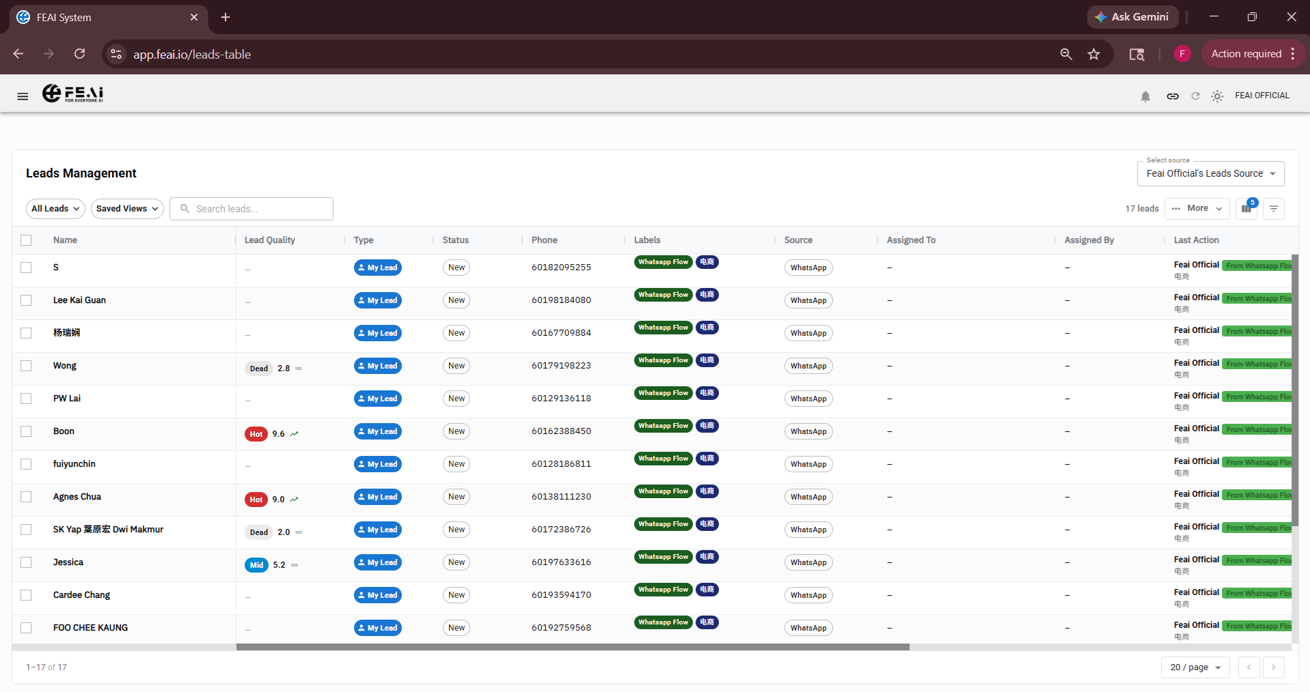Open the All Leads dropdown
The width and height of the screenshot is (1310, 692).
pos(55,209)
